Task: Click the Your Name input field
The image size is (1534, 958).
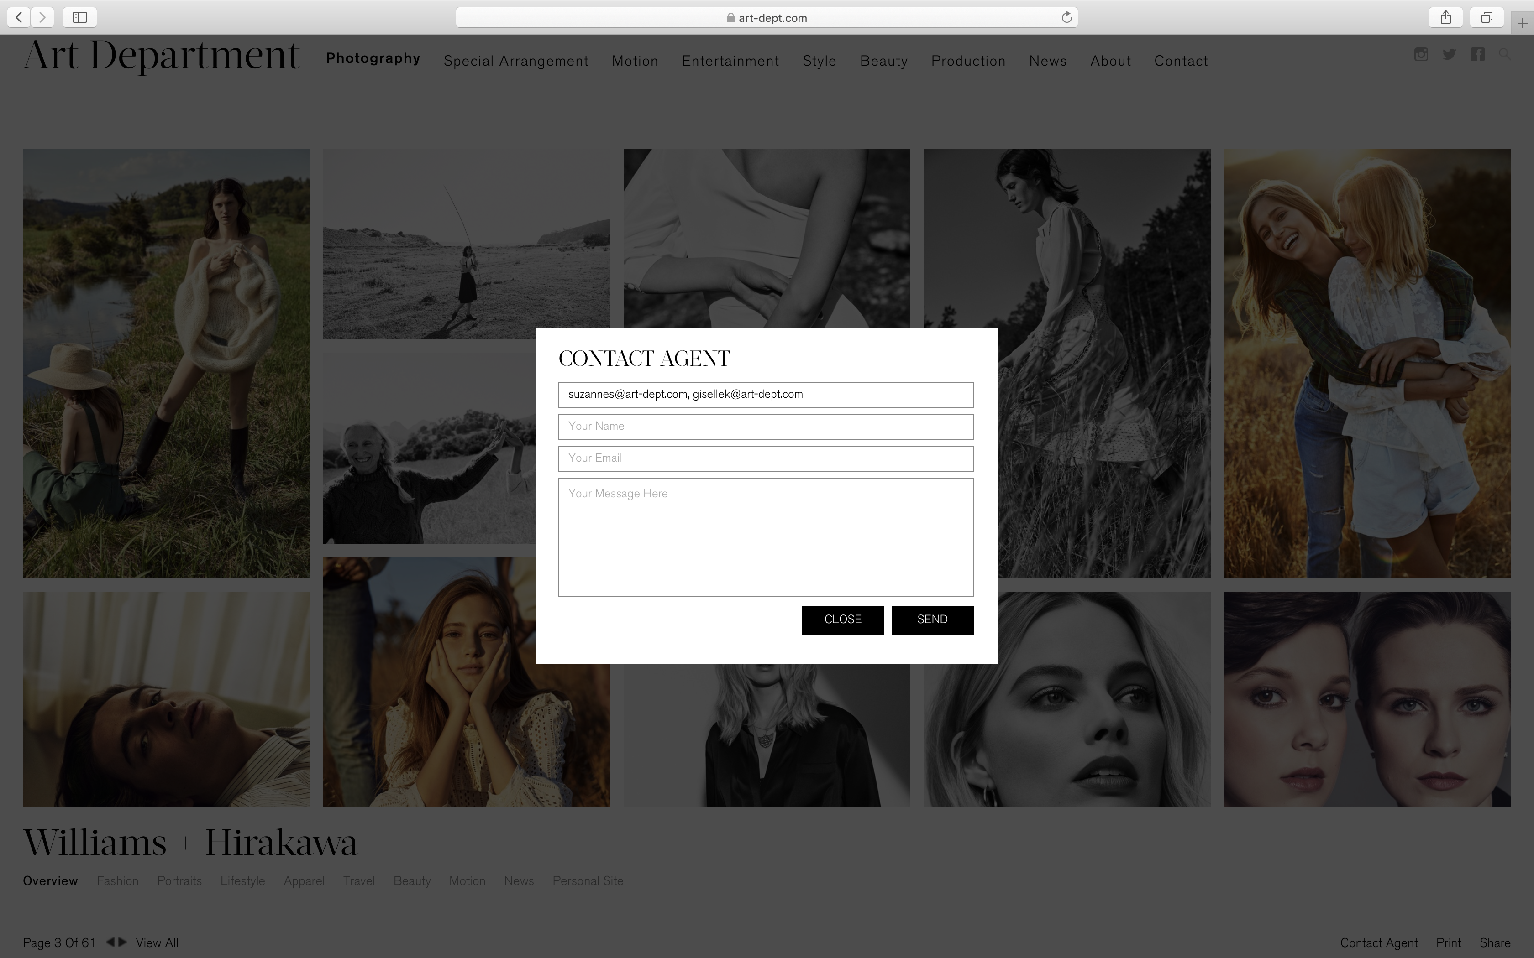Action: tap(765, 427)
